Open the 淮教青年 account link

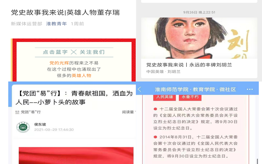(x=56, y=24)
